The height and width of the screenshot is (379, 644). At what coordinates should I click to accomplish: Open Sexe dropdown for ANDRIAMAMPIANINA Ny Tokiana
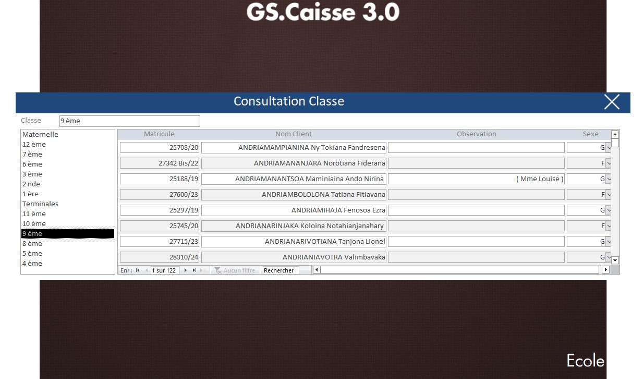(609, 148)
